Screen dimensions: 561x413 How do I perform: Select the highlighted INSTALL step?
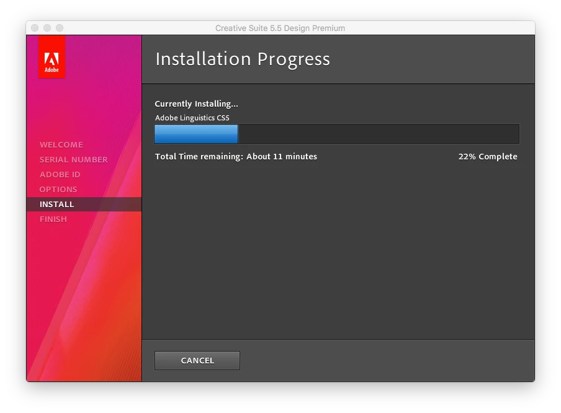pyautogui.click(x=84, y=204)
